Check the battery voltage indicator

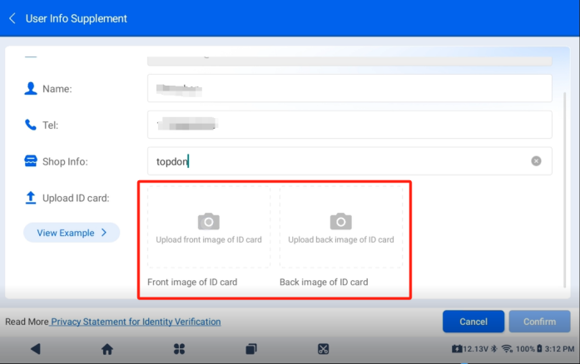469,349
